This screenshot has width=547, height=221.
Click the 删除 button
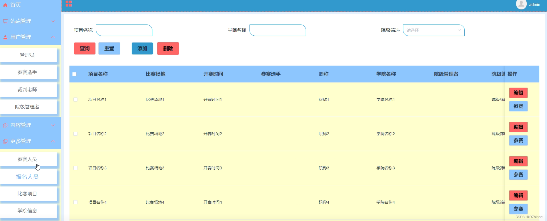pyautogui.click(x=168, y=48)
